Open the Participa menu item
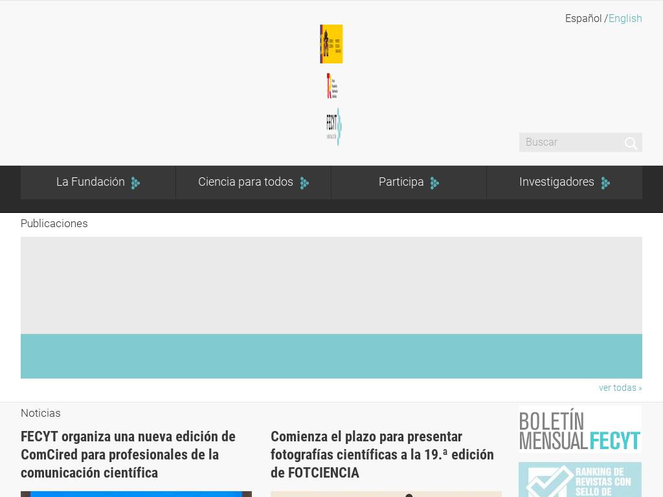The image size is (663, 497). [401, 182]
